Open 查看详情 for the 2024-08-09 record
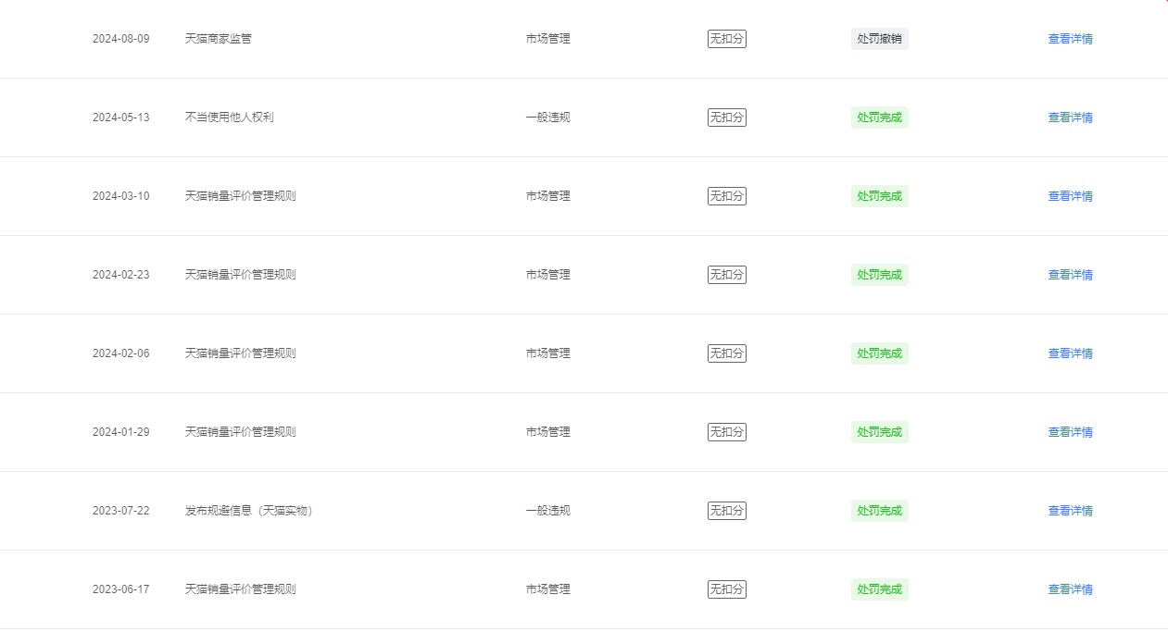This screenshot has height=632, width=1168. 1070,39
